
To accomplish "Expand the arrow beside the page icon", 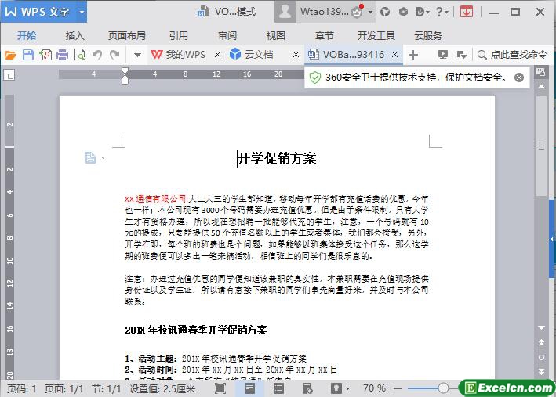I will [104, 158].
